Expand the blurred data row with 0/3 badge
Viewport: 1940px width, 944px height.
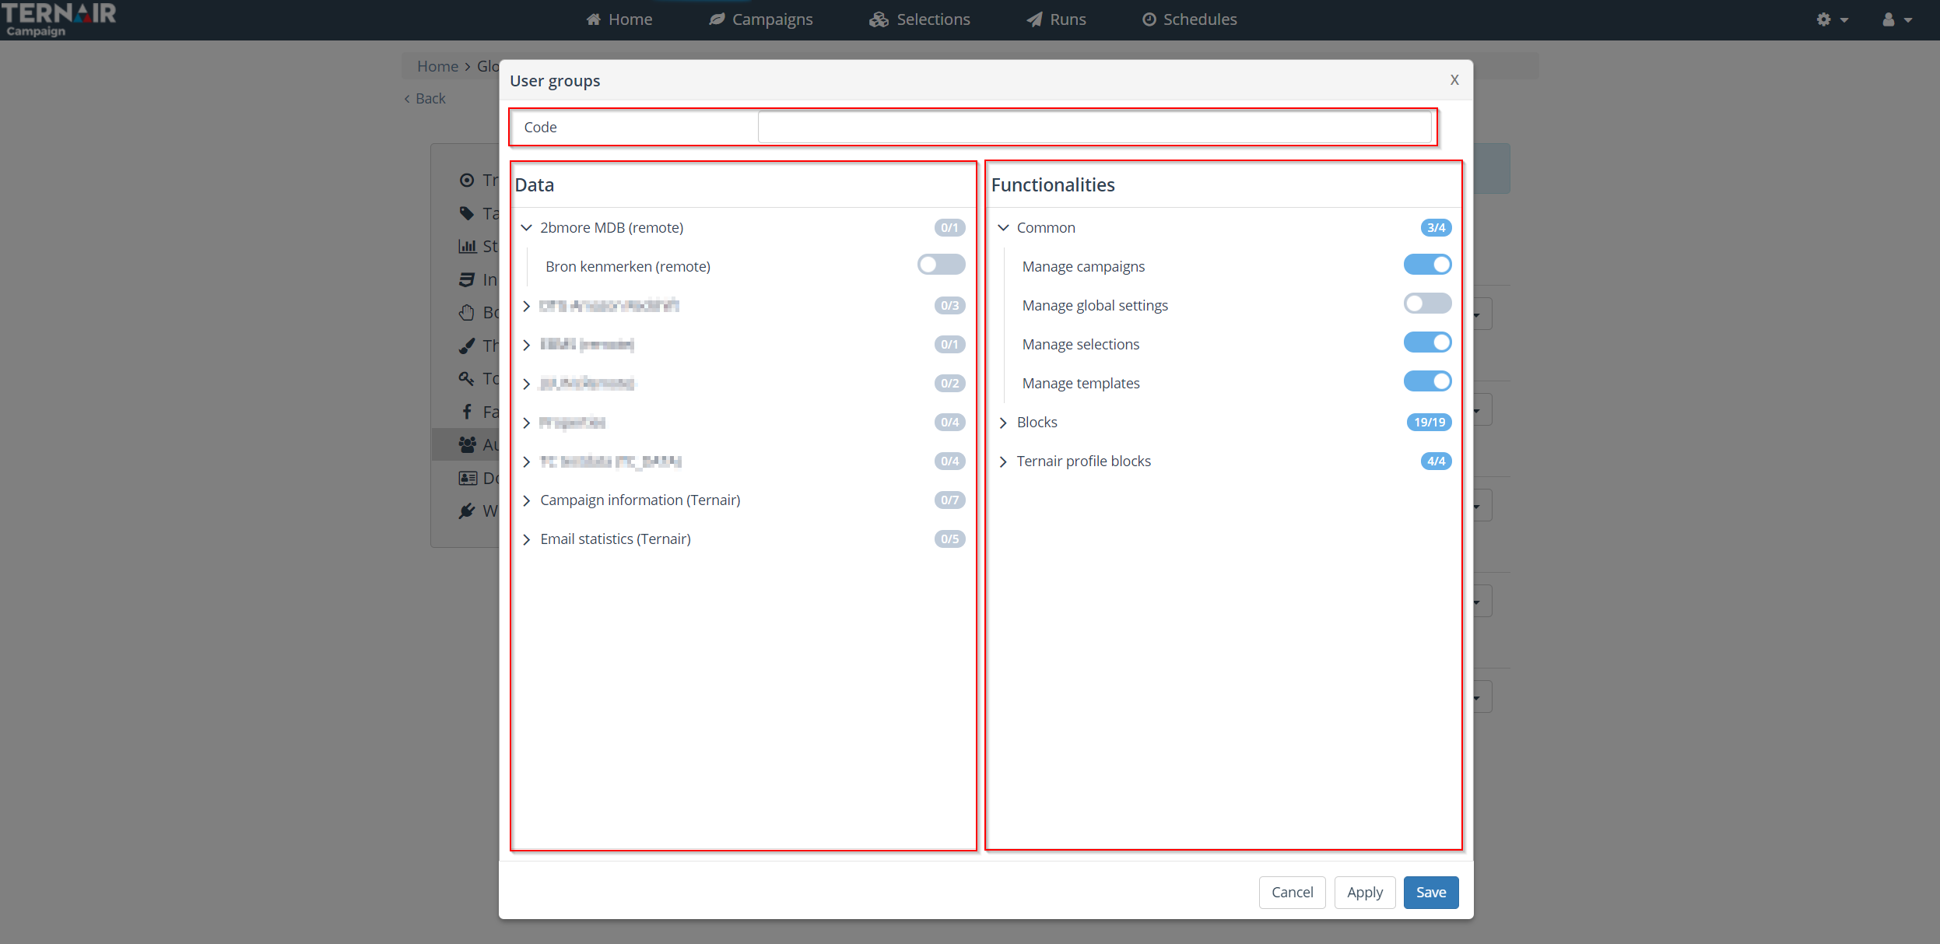(x=527, y=306)
